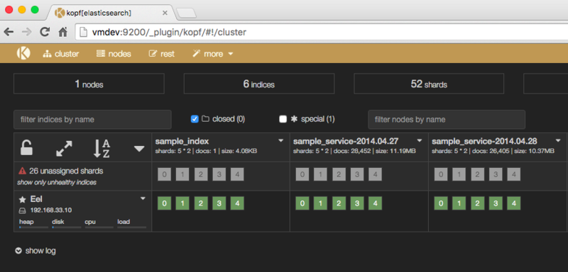Click the red unassigned shards warning icon

23,171
